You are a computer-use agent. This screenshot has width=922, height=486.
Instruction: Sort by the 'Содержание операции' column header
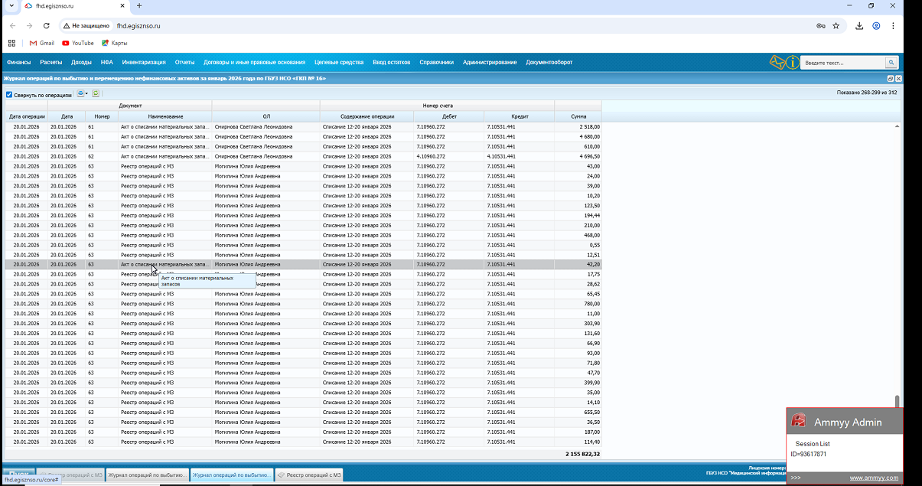click(367, 116)
